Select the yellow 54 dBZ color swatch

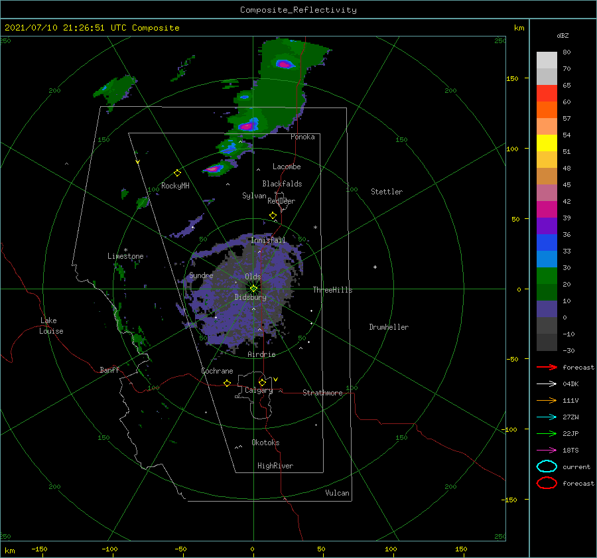pyautogui.click(x=547, y=143)
